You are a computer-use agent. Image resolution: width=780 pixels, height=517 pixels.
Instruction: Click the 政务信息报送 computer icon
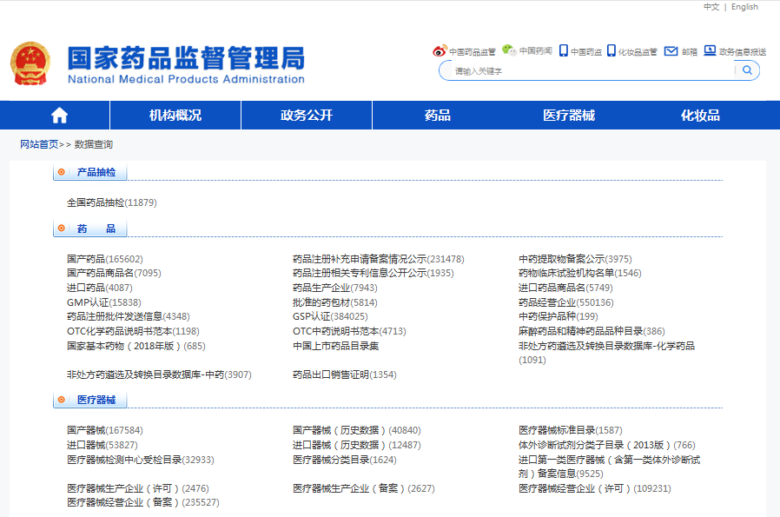coord(710,50)
